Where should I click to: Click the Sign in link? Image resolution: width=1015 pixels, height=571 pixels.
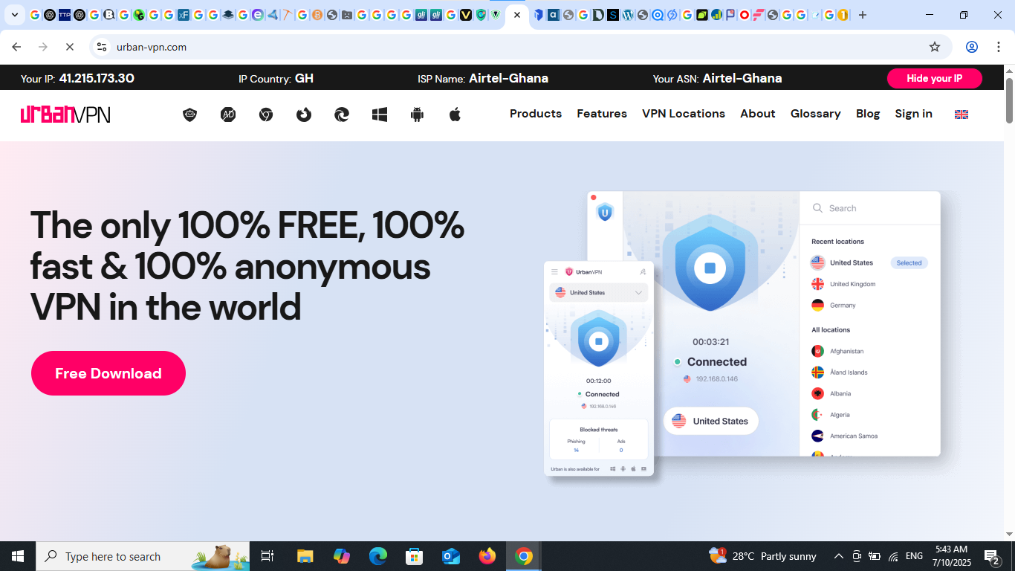(x=914, y=114)
